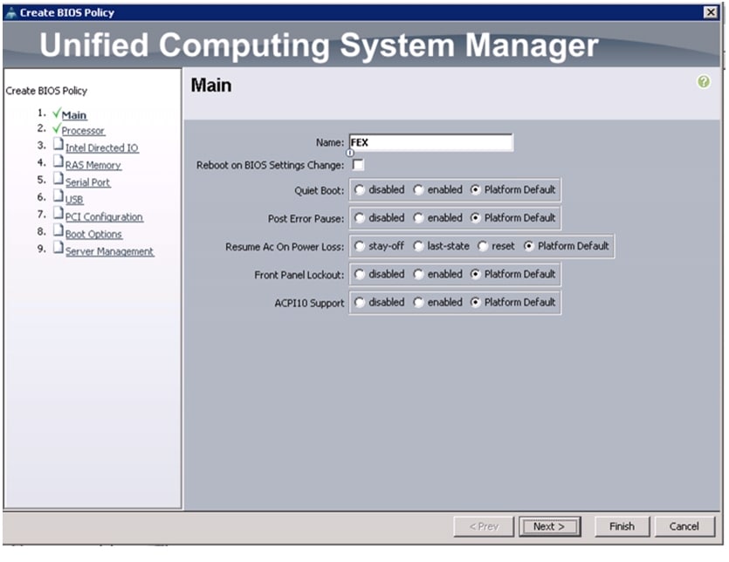Open the PCI Configuration step
The image size is (729, 562).
click(104, 216)
